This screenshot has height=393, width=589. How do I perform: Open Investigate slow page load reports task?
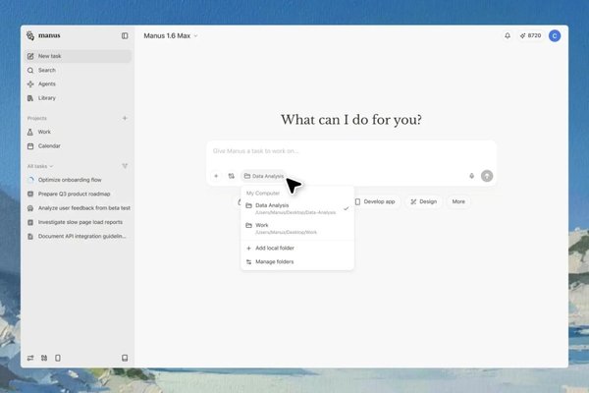(78, 222)
